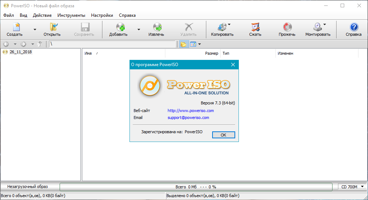Click the support@poweriso.com email link
Image resolution: width=368 pixels, height=200 pixels.
[188, 118]
